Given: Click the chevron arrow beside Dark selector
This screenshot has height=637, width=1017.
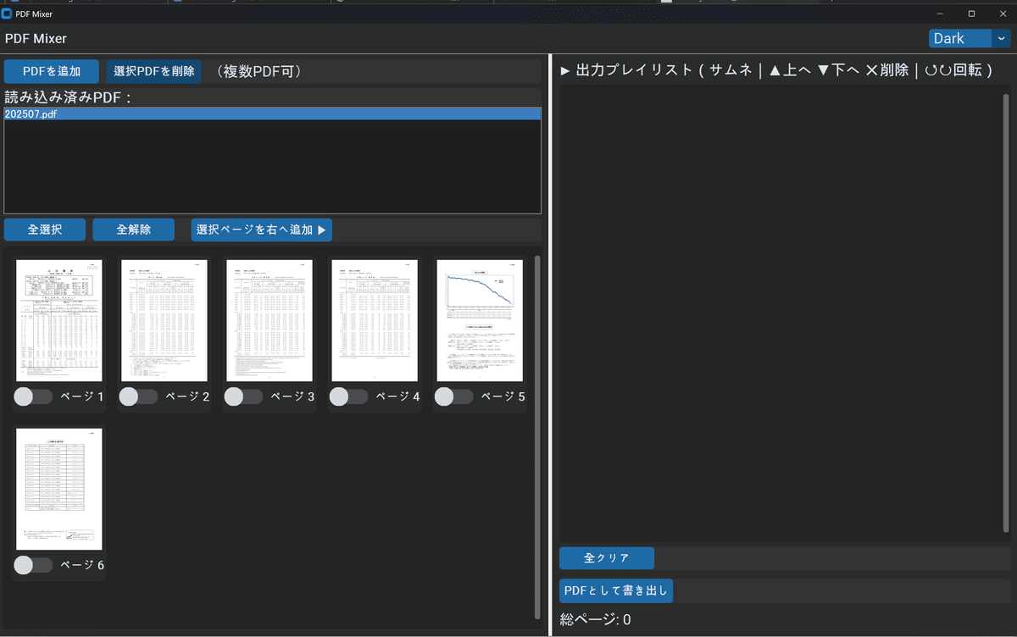Looking at the screenshot, I should coord(1002,38).
